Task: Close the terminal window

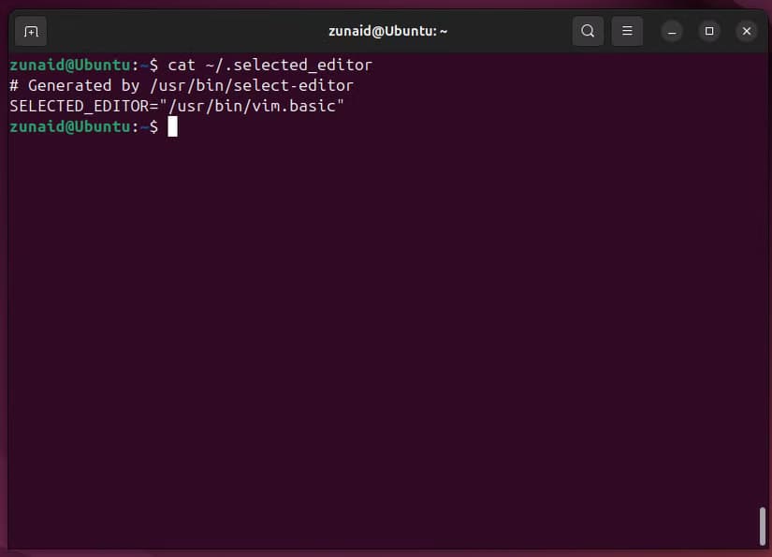Action: [x=747, y=31]
